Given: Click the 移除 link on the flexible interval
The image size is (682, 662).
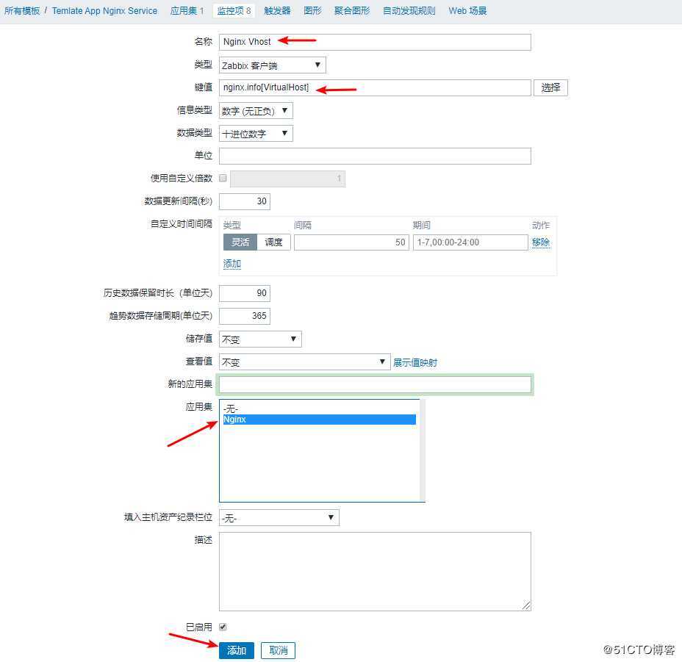Looking at the screenshot, I should 540,242.
